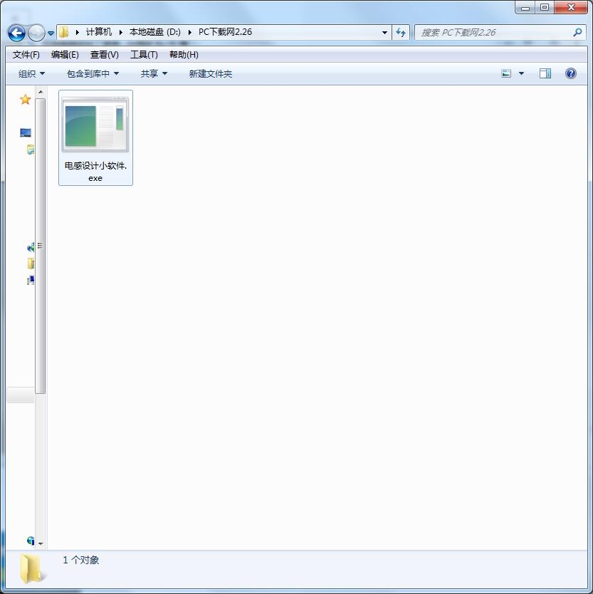Click the navigation pane scrollbar thumb
The width and height of the screenshot is (593, 594).
pos(41,246)
